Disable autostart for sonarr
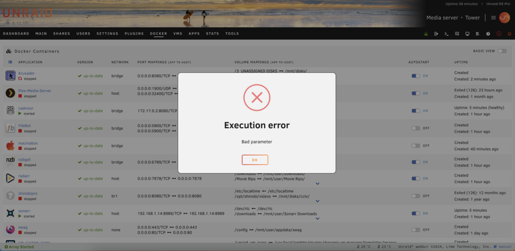The width and height of the screenshot is (515, 251). 416,213
